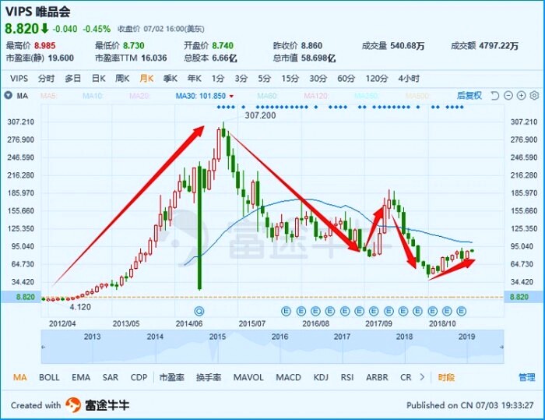Select KDJ sub-indicator
545x420 pixels.
click(x=321, y=377)
